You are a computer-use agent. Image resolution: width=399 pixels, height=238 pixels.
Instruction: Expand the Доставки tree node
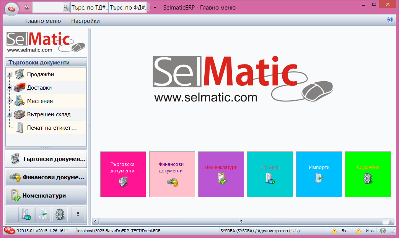point(10,88)
